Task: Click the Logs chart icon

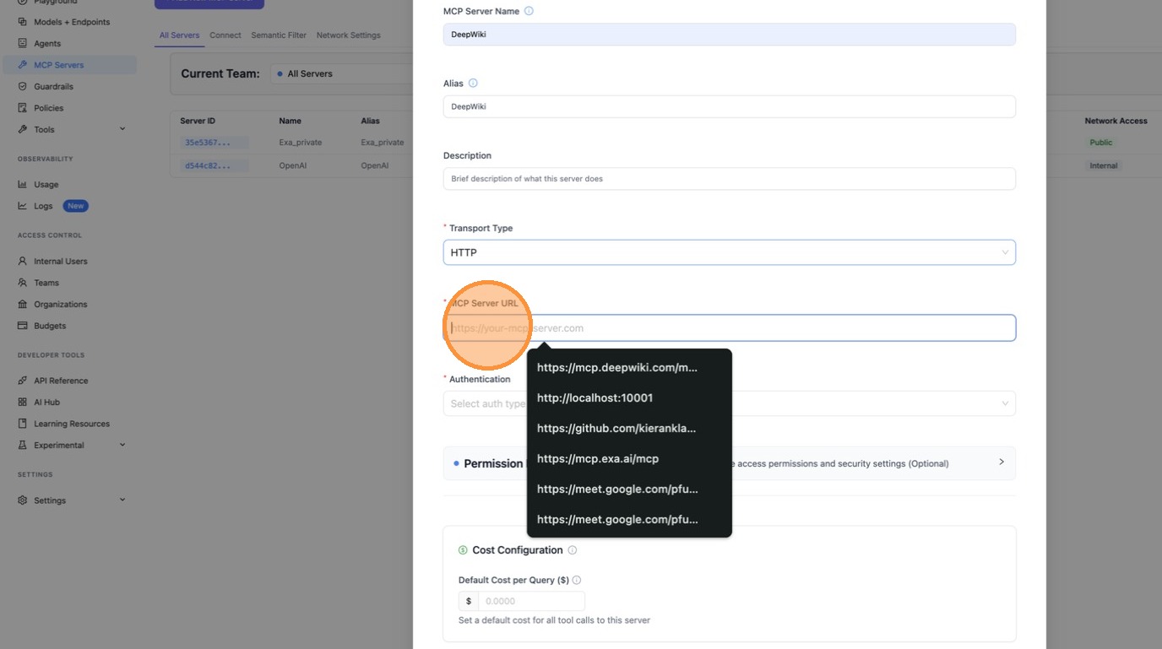Action: 23,206
